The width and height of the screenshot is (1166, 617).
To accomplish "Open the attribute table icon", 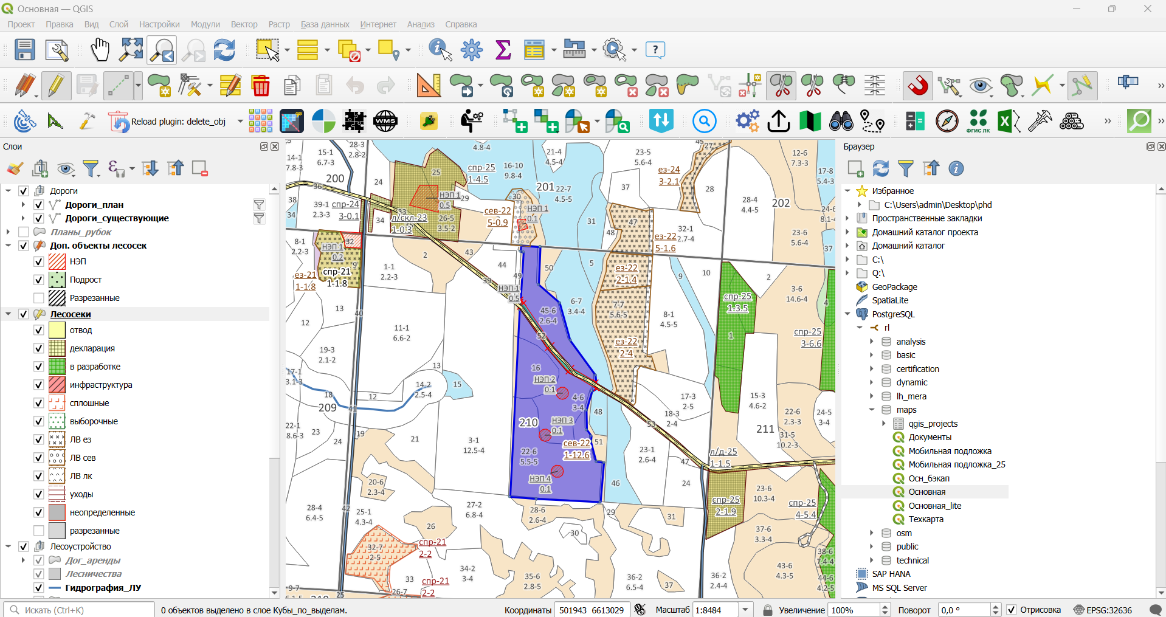I will click(x=534, y=49).
